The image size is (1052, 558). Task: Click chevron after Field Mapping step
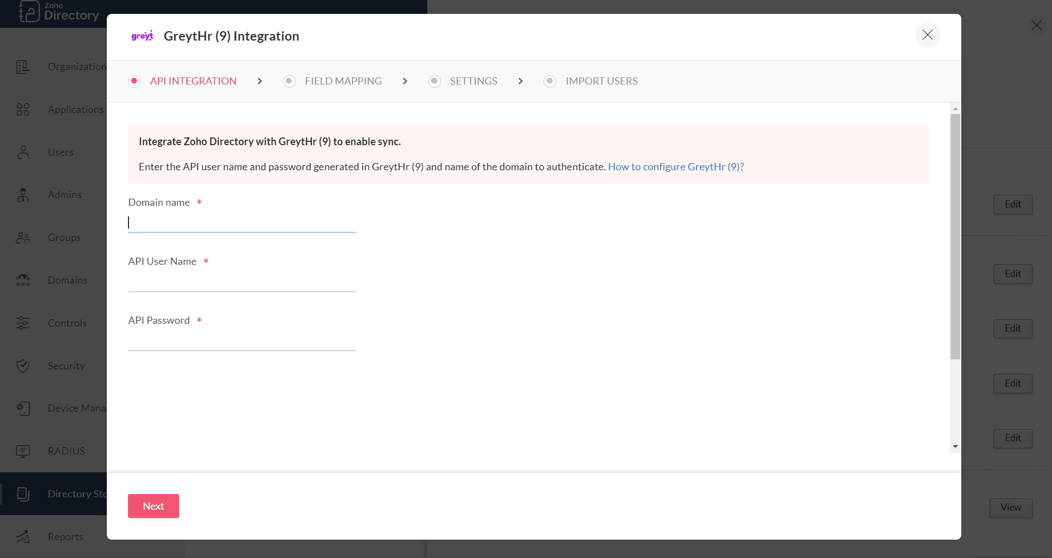tap(405, 81)
